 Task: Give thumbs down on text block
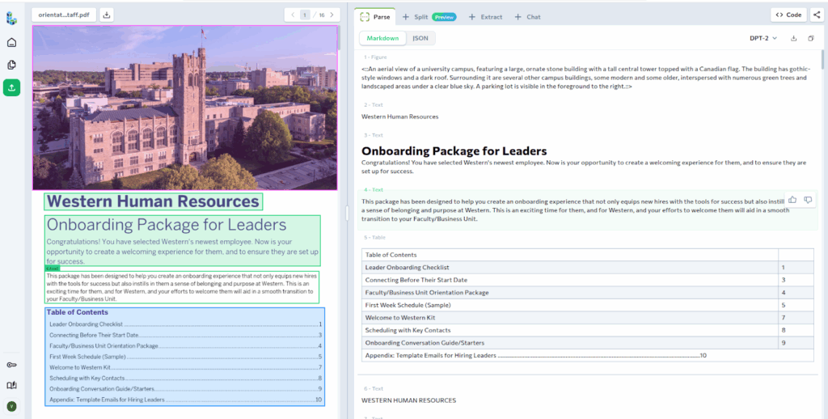(x=808, y=200)
